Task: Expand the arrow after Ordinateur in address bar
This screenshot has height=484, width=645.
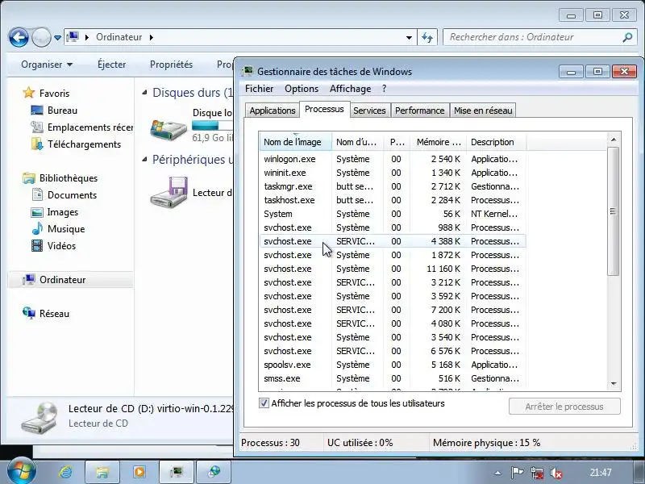Action: point(152,37)
